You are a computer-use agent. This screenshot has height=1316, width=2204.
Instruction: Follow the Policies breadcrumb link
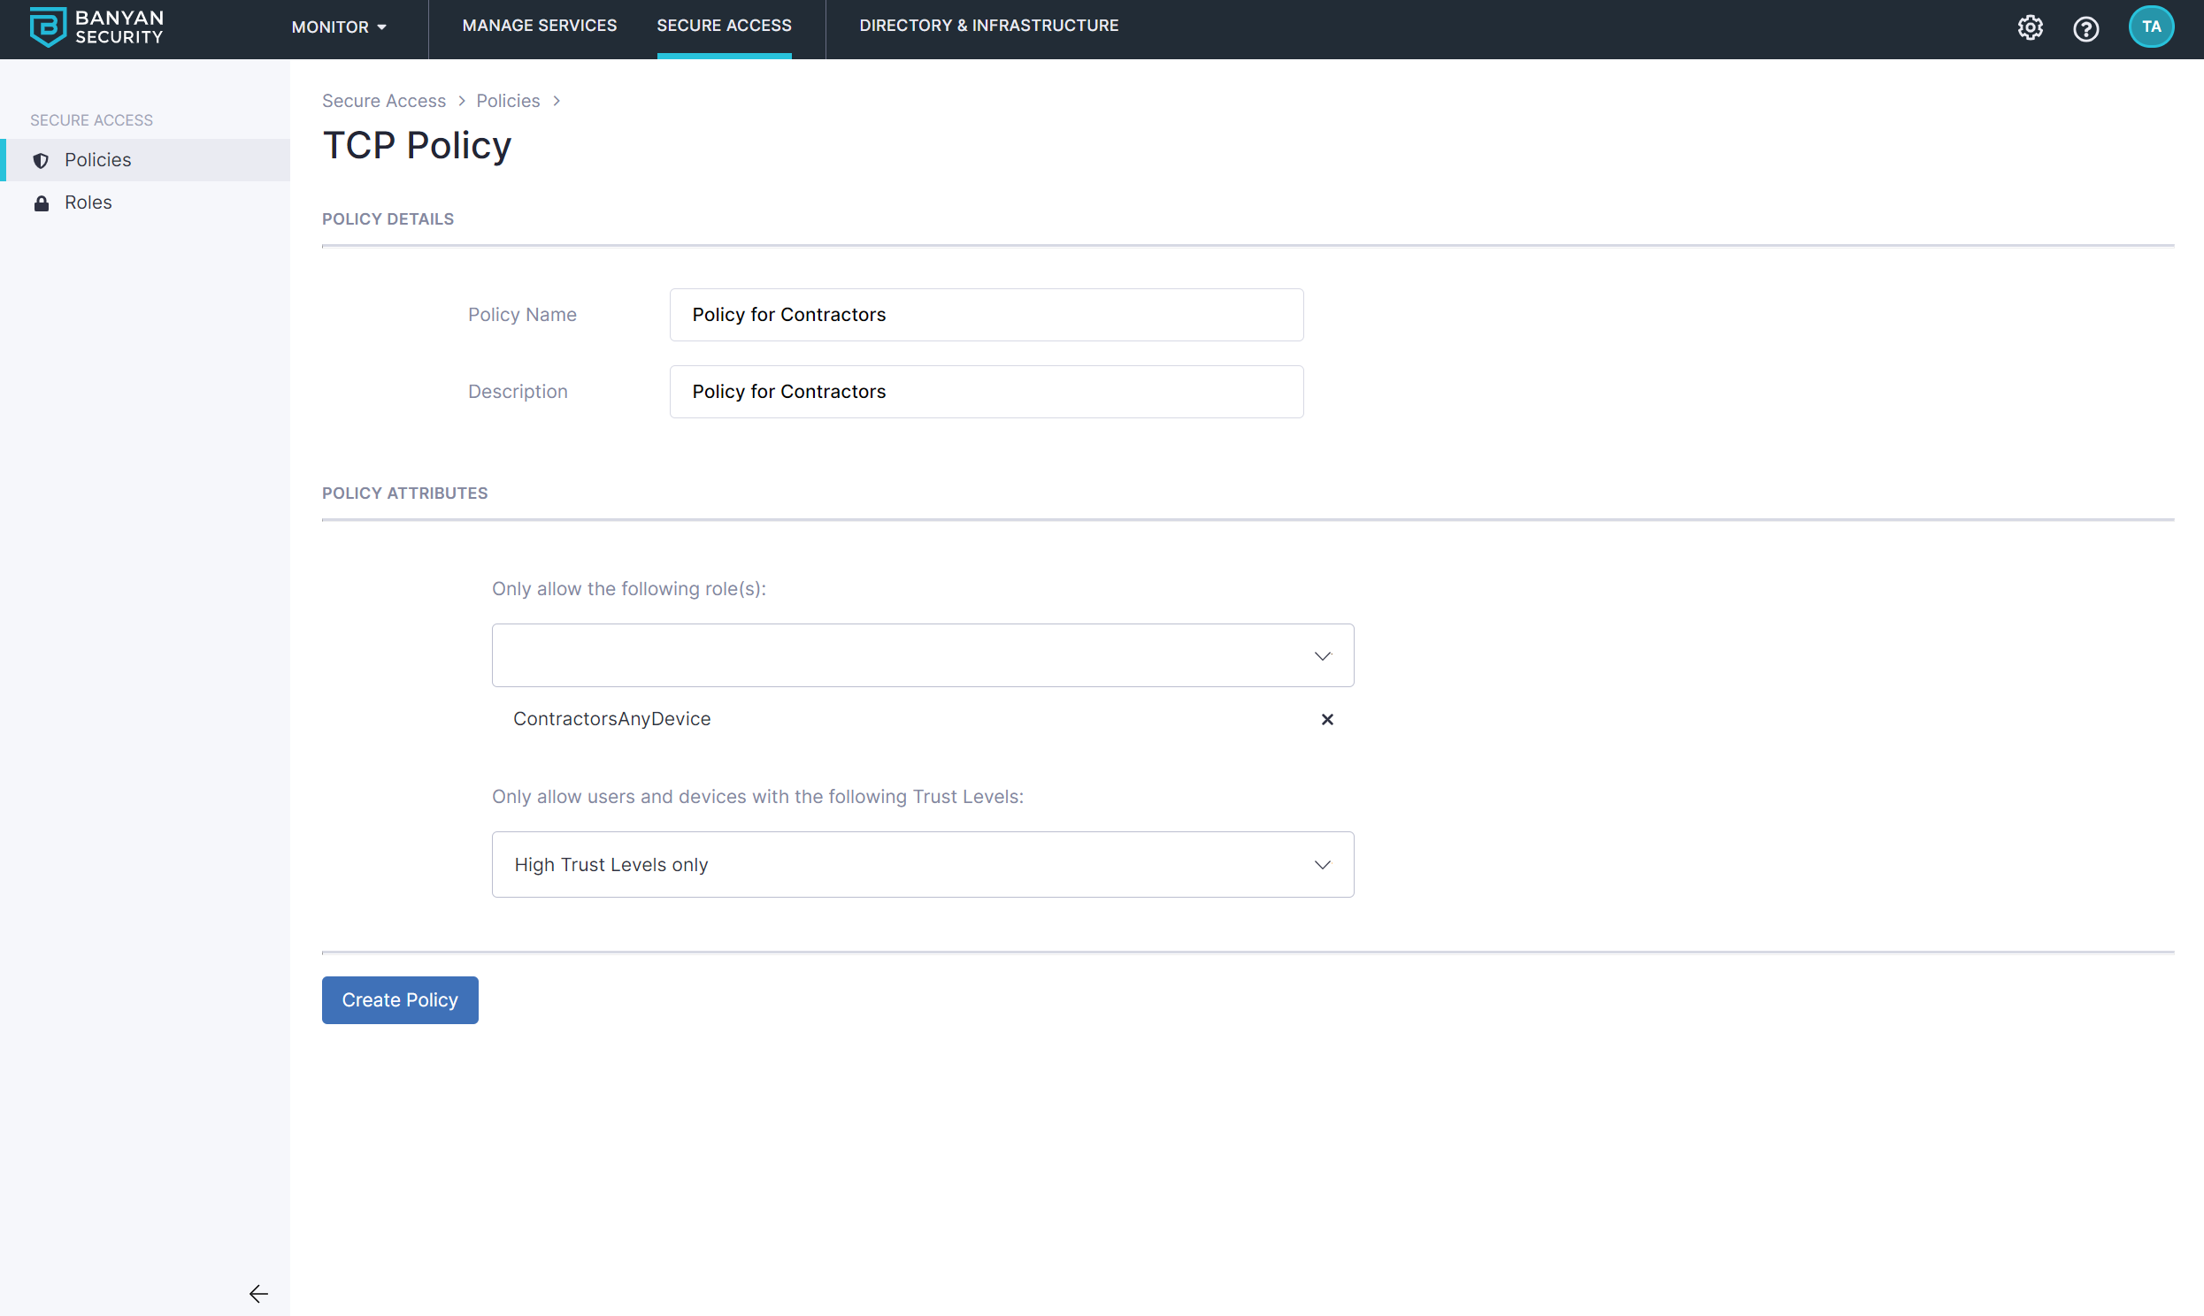coord(508,100)
